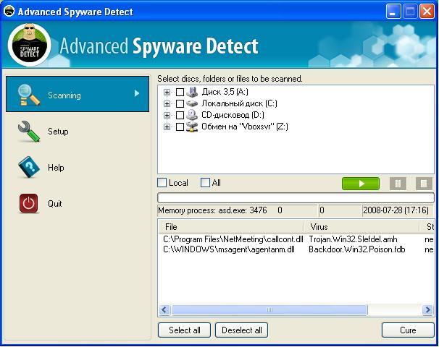Check the Обмен на "Vboxsvr" (Z:) checkbox
439x347 pixels.
[180, 127]
